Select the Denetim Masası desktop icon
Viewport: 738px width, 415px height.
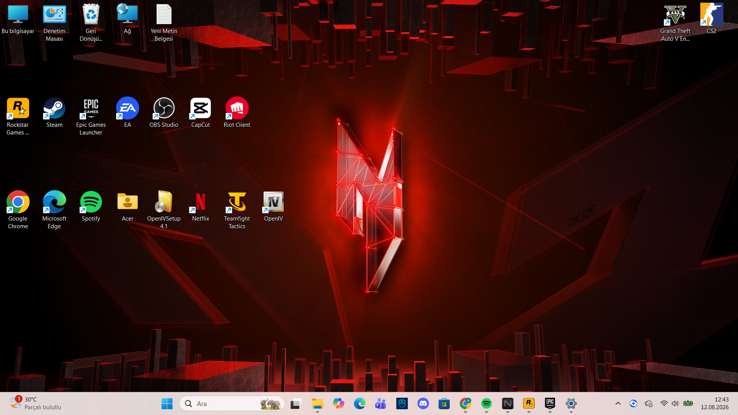[x=54, y=23]
